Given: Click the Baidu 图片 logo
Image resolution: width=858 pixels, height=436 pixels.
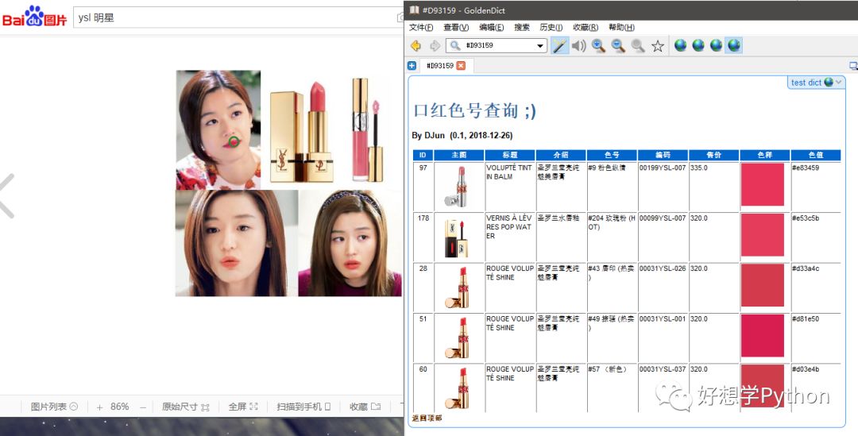Looking at the screenshot, I should pyautogui.click(x=34, y=17).
